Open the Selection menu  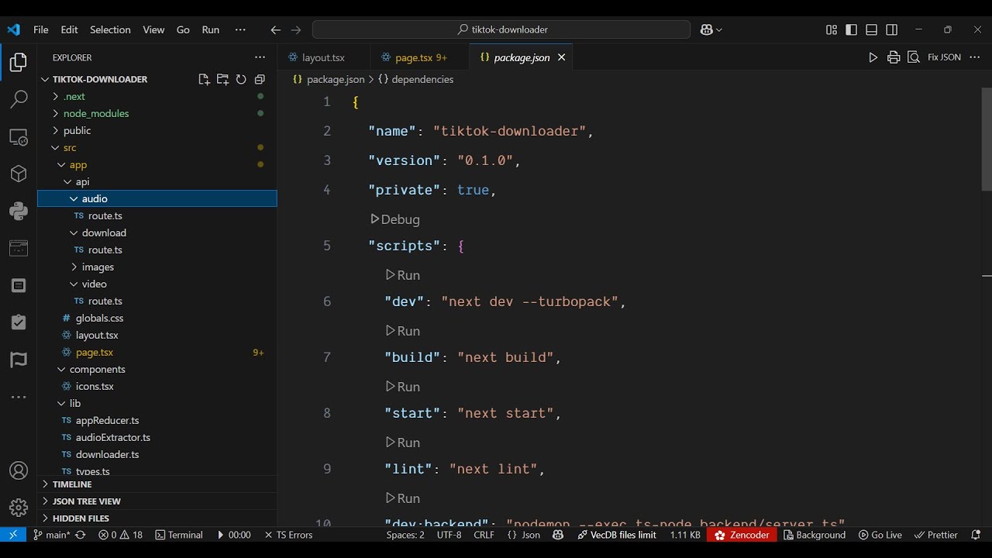point(110,29)
